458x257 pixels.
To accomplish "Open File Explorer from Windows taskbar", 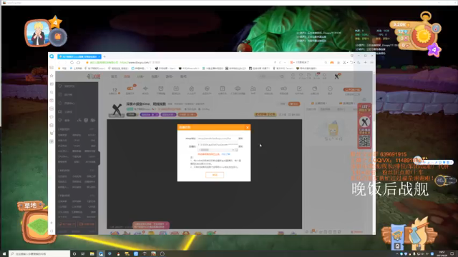I will point(92,254).
